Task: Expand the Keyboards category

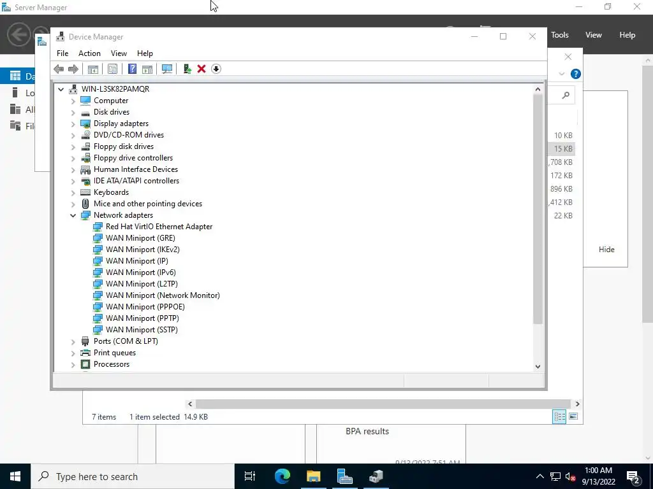Action: coord(73,192)
